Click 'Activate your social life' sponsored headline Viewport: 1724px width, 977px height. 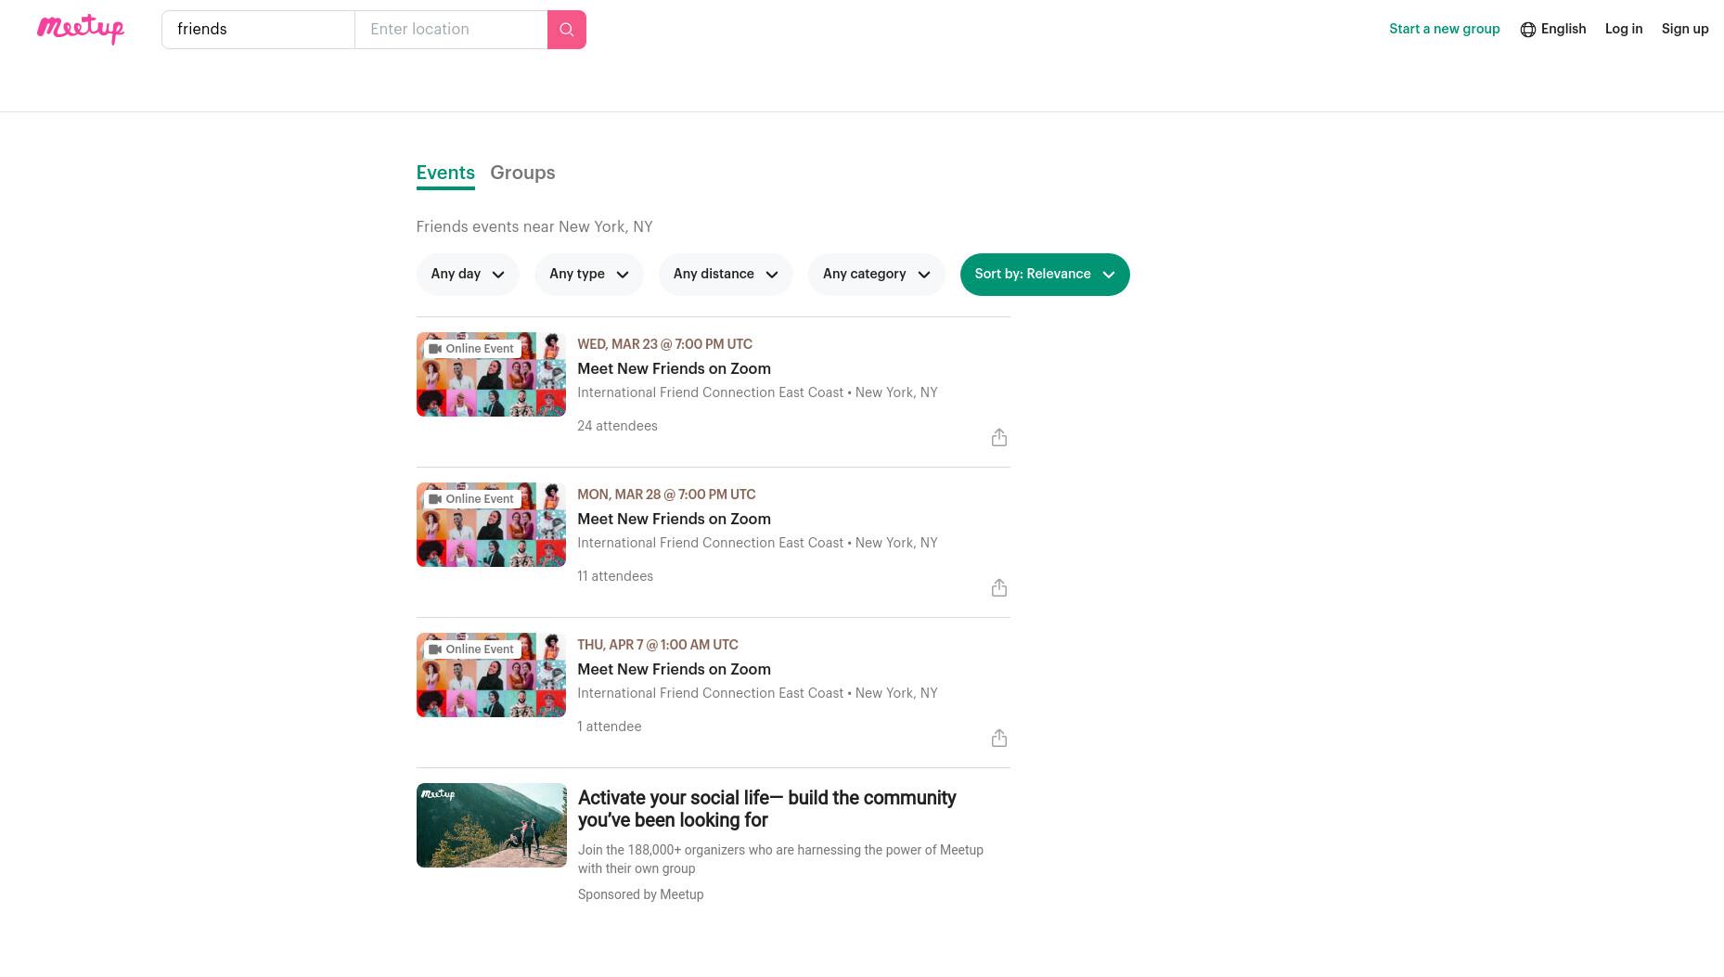pyautogui.click(x=766, y=809)
